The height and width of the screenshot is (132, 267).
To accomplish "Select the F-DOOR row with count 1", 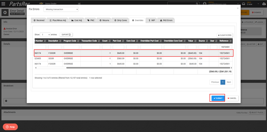I will pyautogui.click(x=134, y=64).
